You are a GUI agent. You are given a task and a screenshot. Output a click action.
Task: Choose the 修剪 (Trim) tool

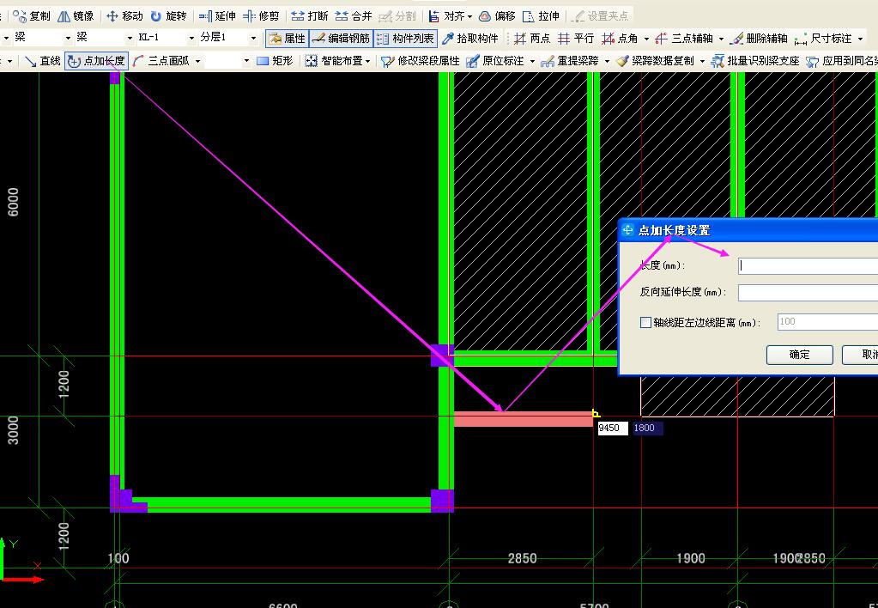[x=261, y=16]
